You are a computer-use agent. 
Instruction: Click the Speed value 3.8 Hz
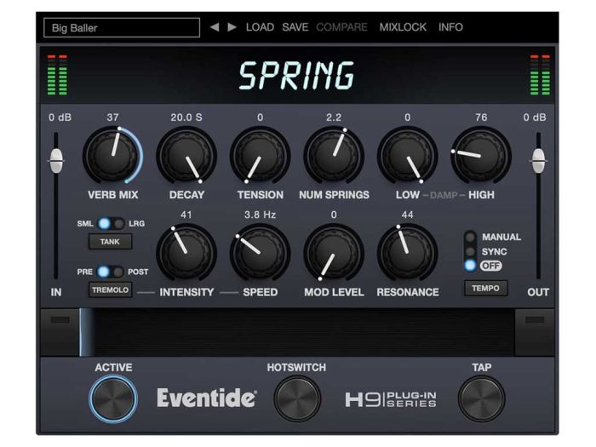260,215
